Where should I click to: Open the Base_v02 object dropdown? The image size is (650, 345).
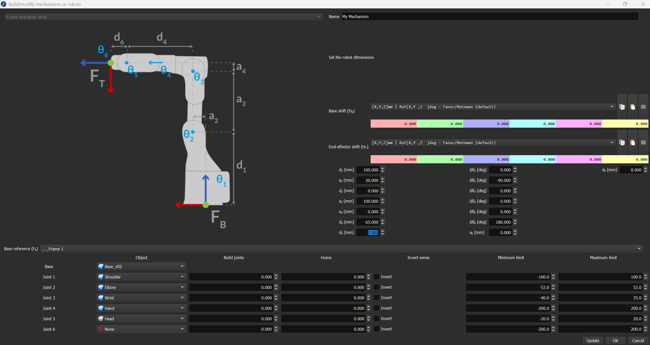pos(182,266)
